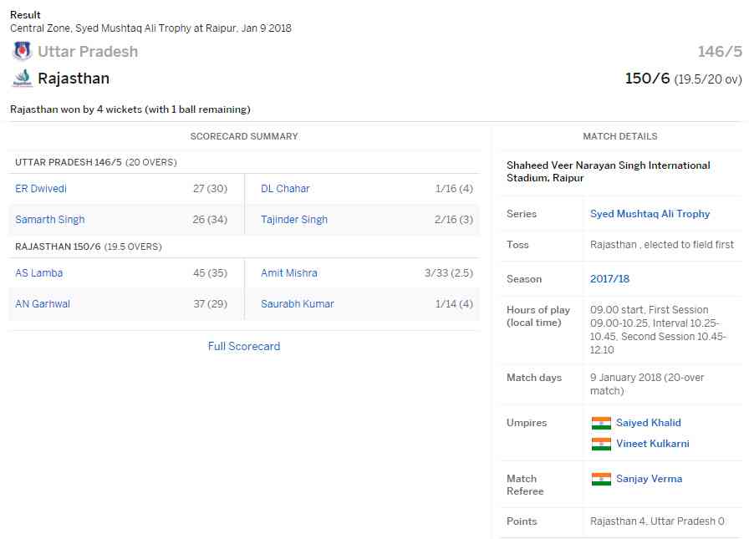Click India flag beside Sanjay Verma

(601, 479)
